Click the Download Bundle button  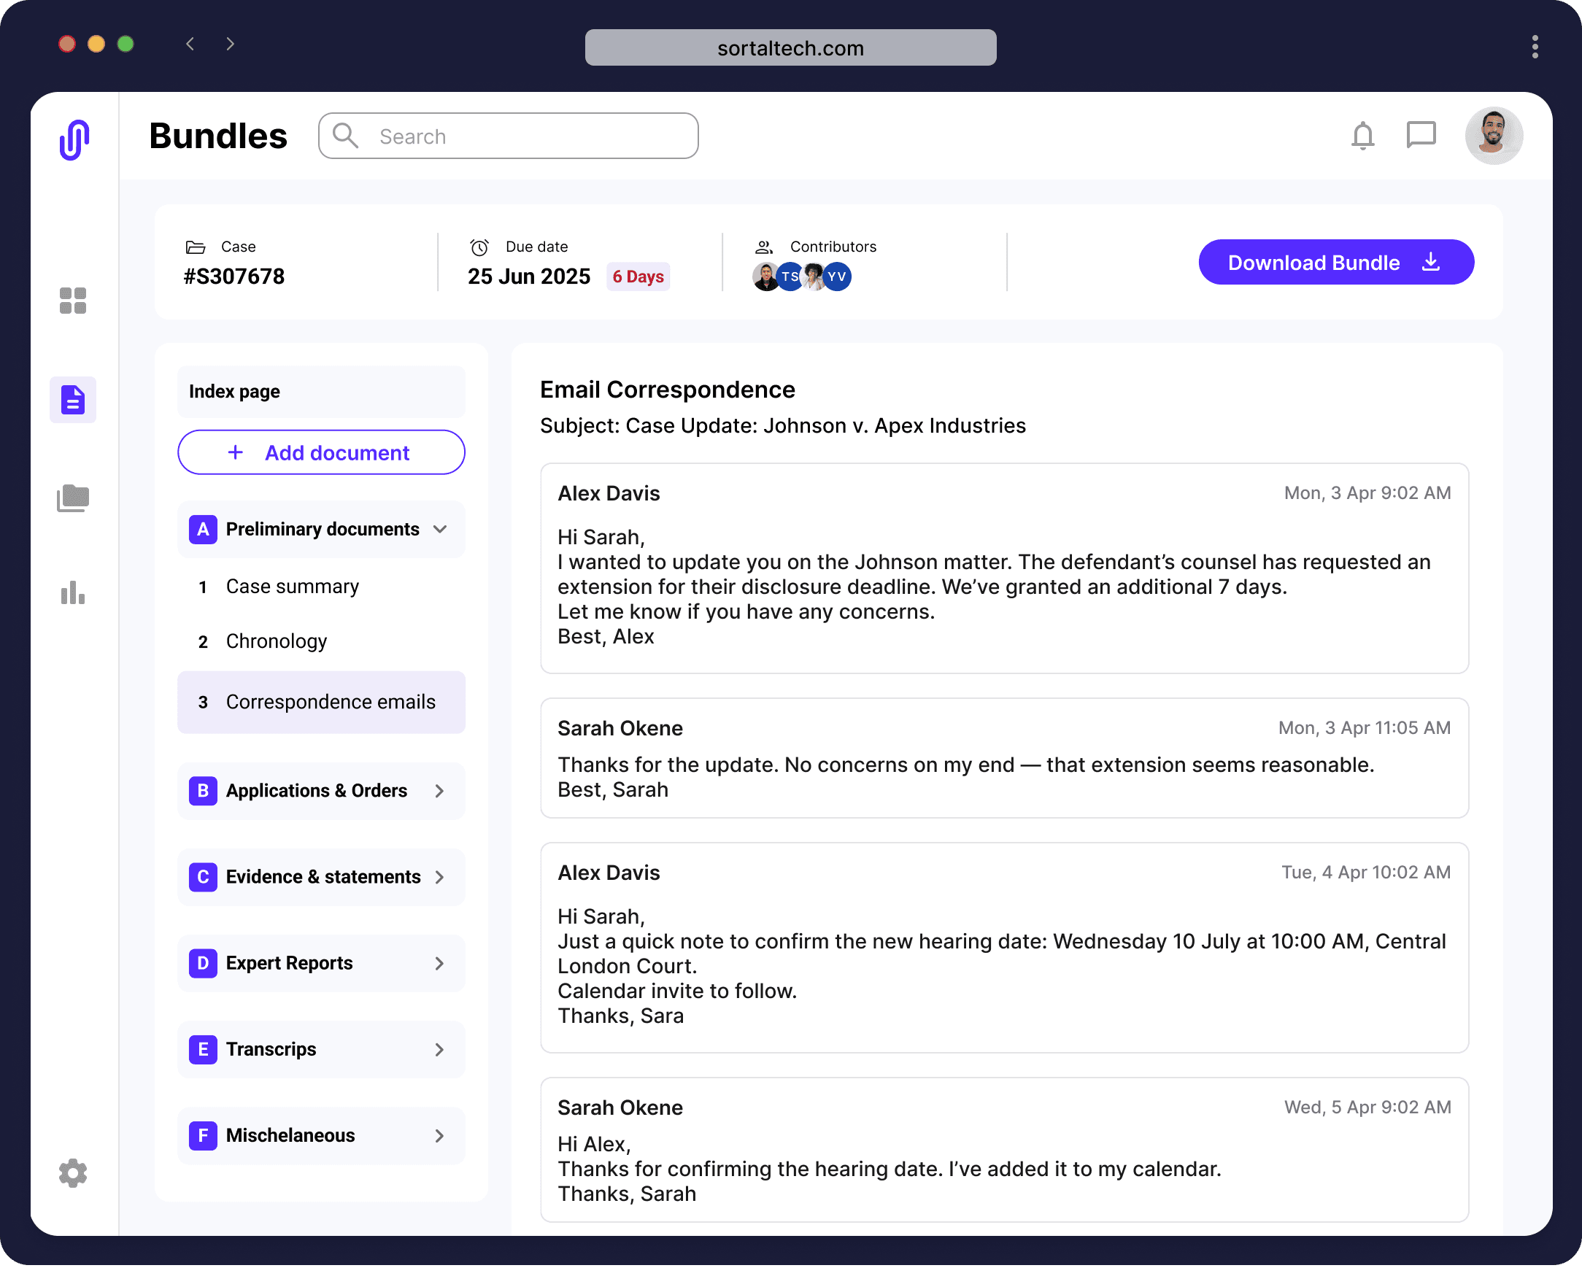[x=1335, y=262]
